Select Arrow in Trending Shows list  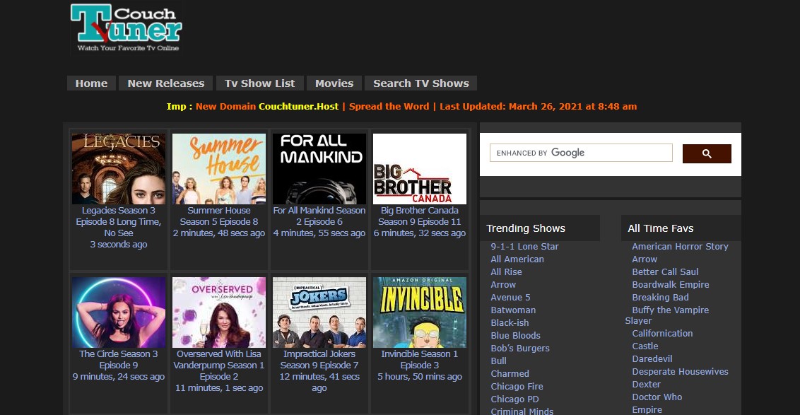503,285
